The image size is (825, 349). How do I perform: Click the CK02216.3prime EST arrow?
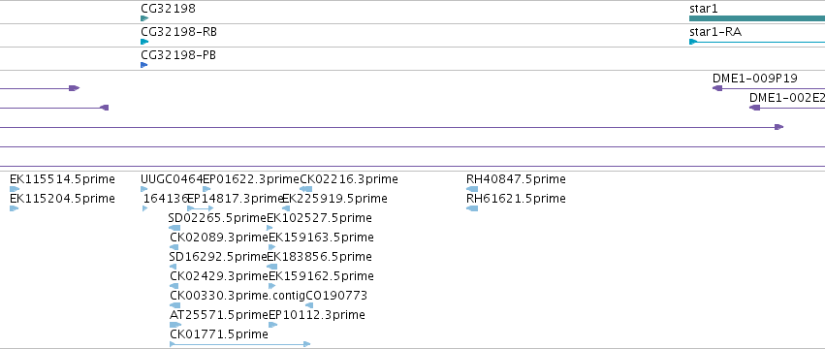(x=306, y=189)
